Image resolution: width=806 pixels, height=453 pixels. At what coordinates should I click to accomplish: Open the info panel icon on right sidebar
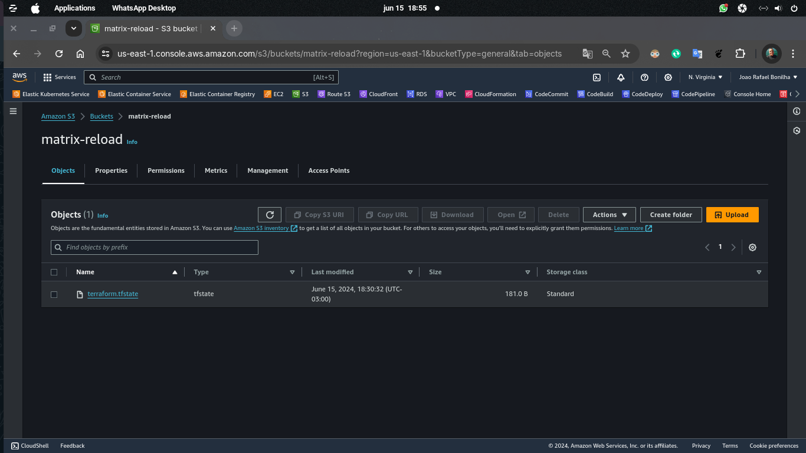pyautogui.click(x=797, y=111)
